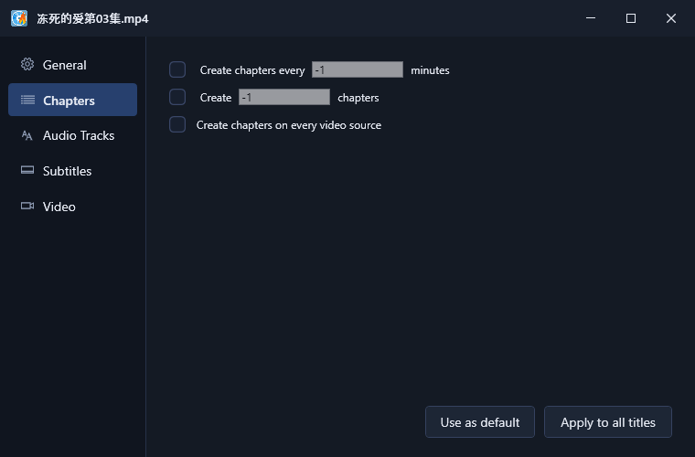Click the language icon beside Audio Tracks
The image size is (695, 457).
click(x=27, y=135)
